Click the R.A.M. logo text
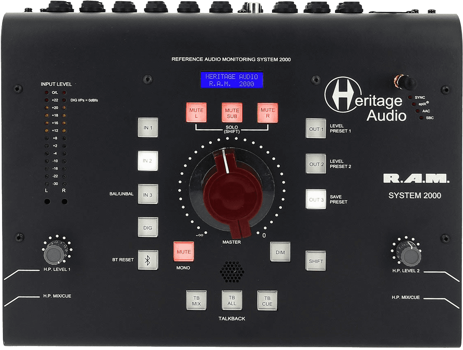This screenshot has height=350, width=463. tap(416, 178)
